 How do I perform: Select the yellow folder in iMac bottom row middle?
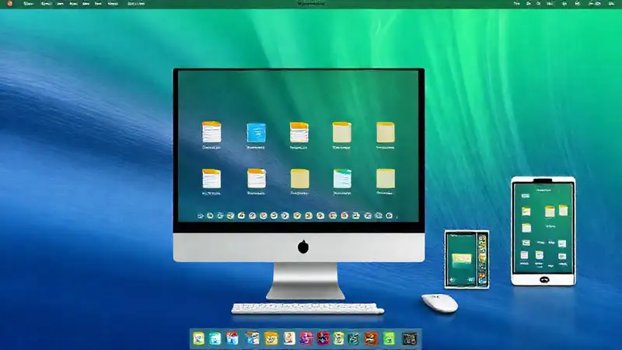point(299,179)
